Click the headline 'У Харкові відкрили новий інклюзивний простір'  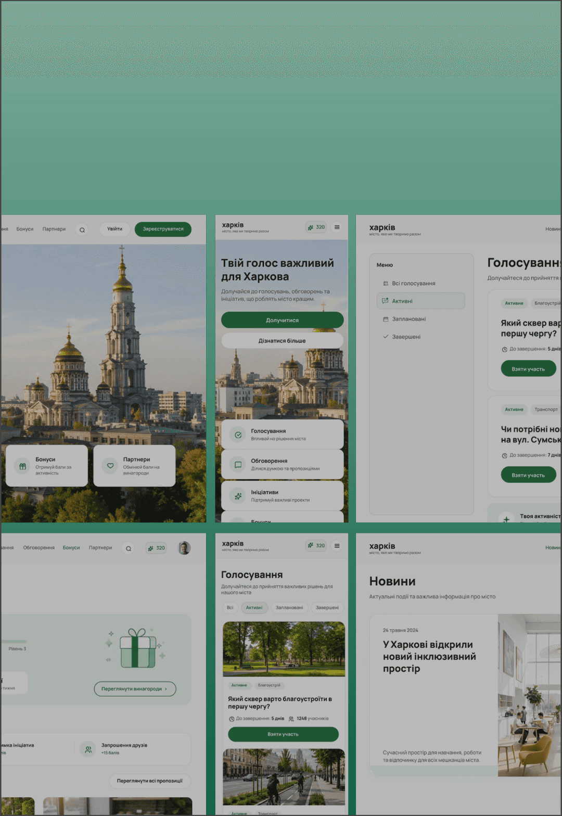pyautogui.click(x=429, y=657)
